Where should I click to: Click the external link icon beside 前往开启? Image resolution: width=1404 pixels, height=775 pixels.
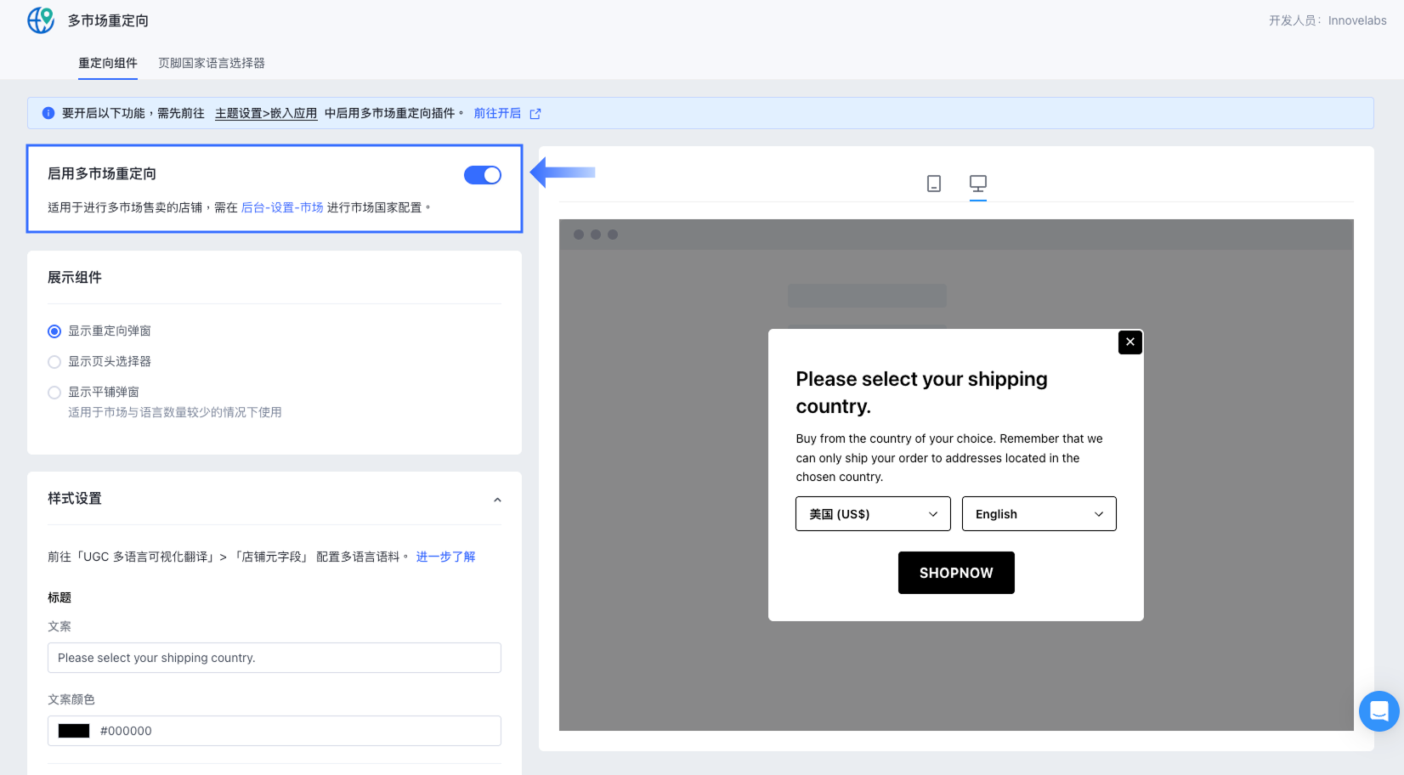click(x=535, y=114)
